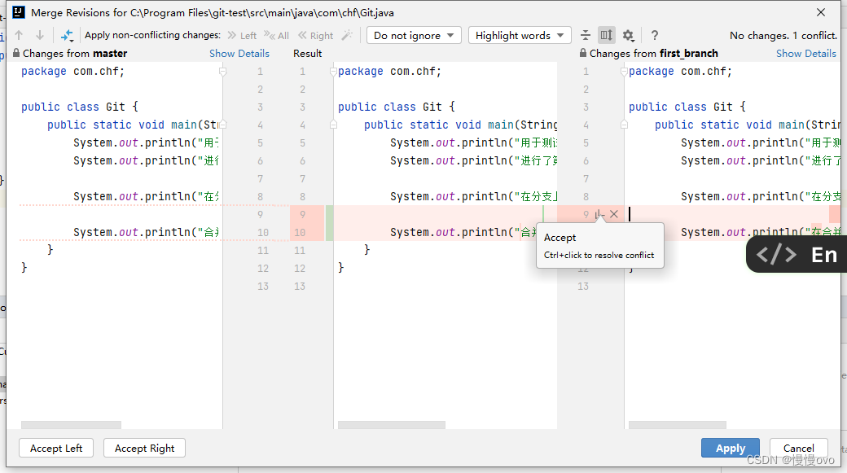The height and width of the screenshot is (473, 847).
Task: Click collapse unchanged fragments icon
Action: click(x=586, y=36)
